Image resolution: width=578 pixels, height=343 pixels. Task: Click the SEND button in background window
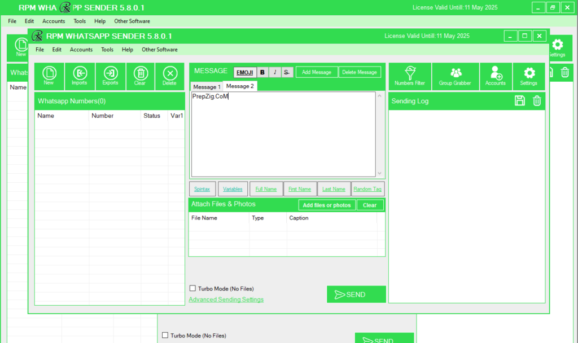point(384,338)
